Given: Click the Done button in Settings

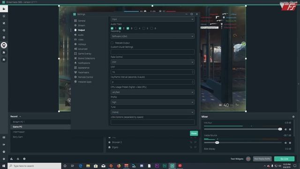Looking at the screenshot, I should [194, 133].
